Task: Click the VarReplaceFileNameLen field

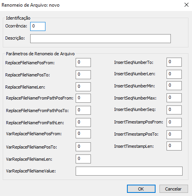Action: click(83, 159)
